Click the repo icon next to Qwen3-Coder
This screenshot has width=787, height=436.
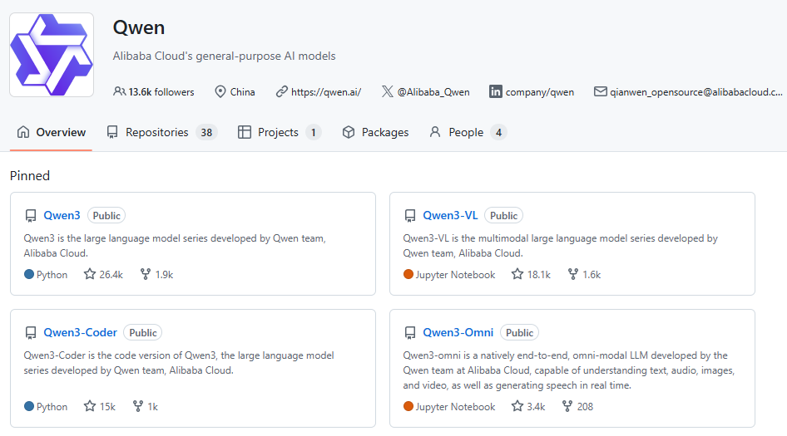31,333
